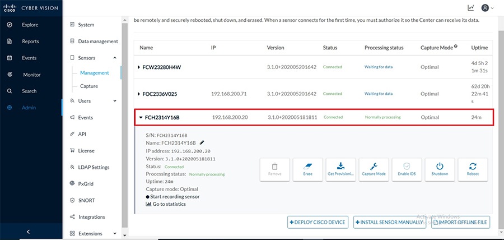Click Deploy Cisco Device button
The width and height of the screenshot is (504, 240).
[x=318, y=222]
